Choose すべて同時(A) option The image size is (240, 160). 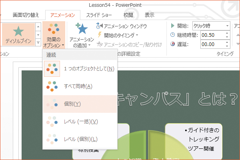pyautogui.click(x=80, y=86)
